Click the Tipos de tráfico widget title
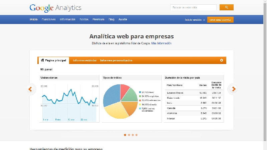This screenshot has width=267, height=150. pos(112,78)
